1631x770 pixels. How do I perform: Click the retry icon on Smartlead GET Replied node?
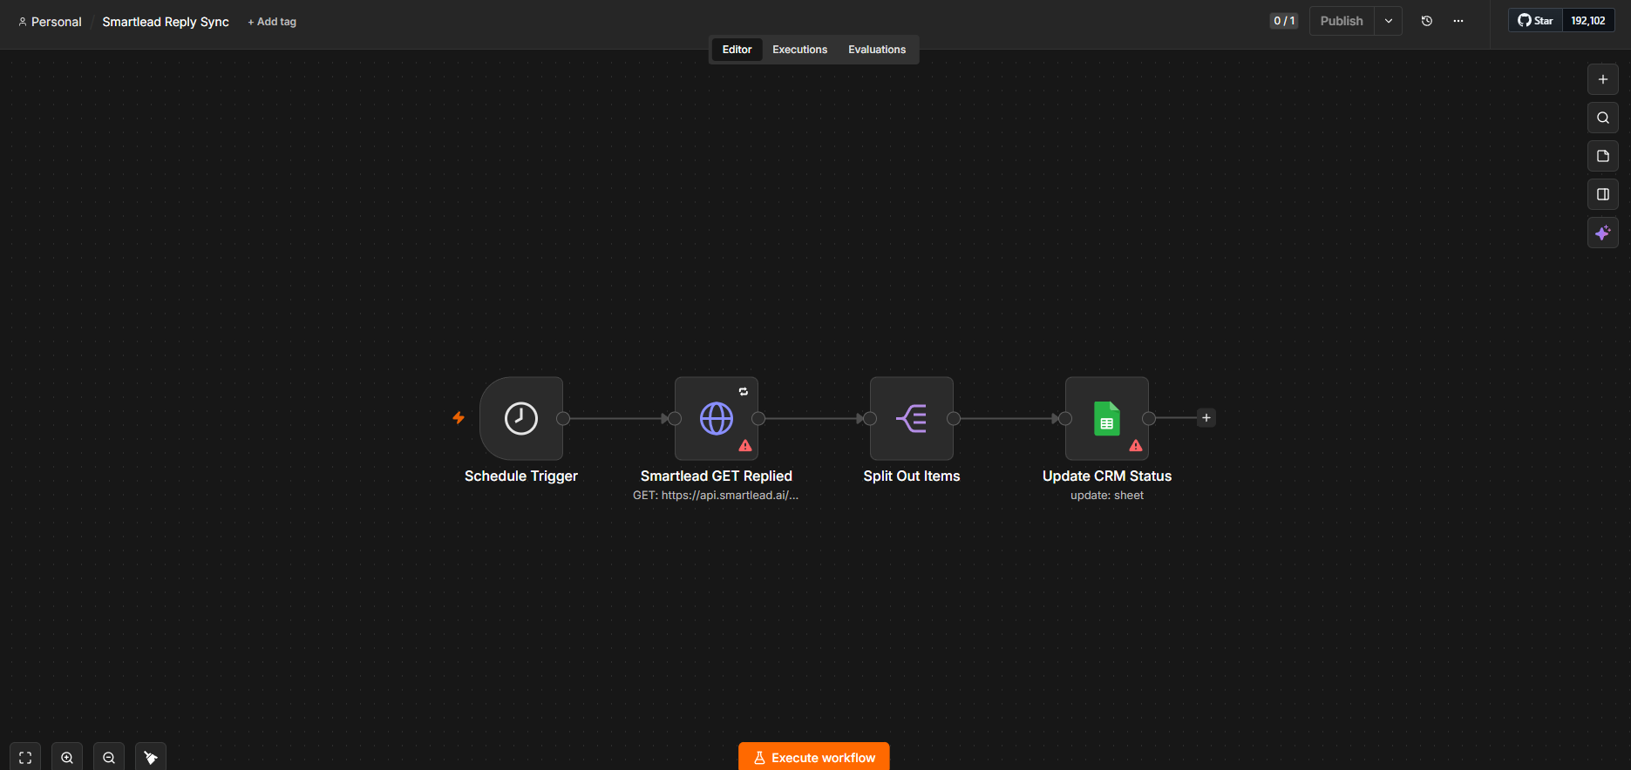click(x=744, y=392)
